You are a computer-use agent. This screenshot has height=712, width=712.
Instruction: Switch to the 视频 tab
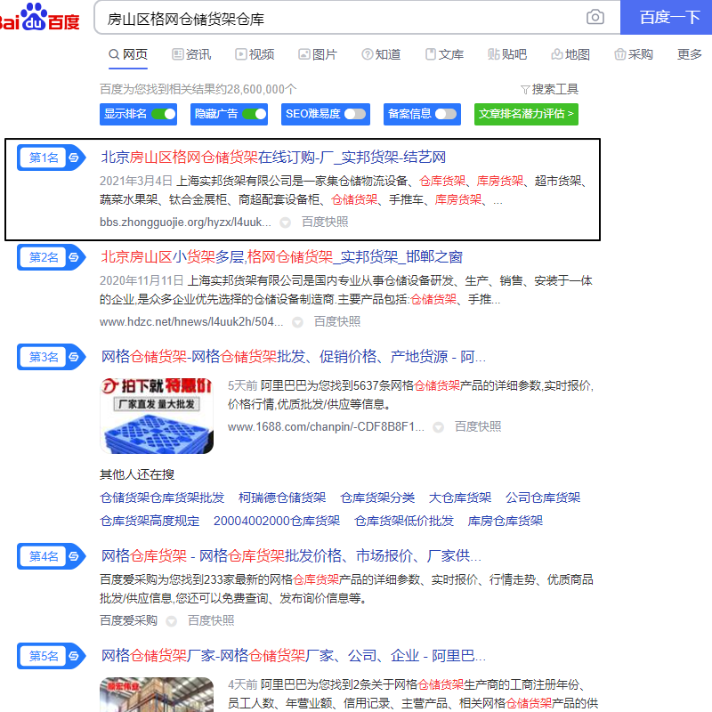point(255,54)
